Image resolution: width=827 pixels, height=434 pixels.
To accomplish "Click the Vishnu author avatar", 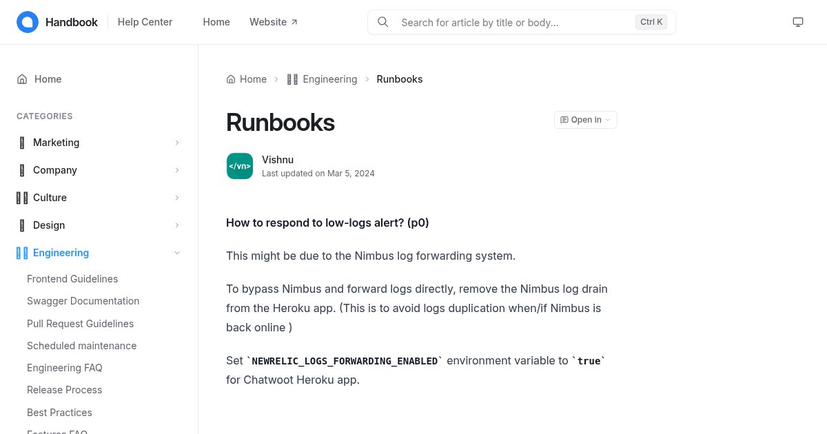I will coord(240,166).
